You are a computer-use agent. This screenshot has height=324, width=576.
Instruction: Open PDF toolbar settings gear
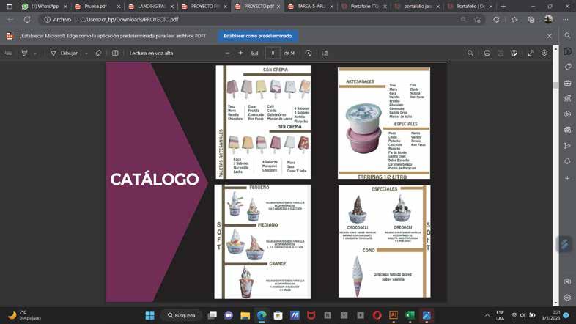click(544, 53)
